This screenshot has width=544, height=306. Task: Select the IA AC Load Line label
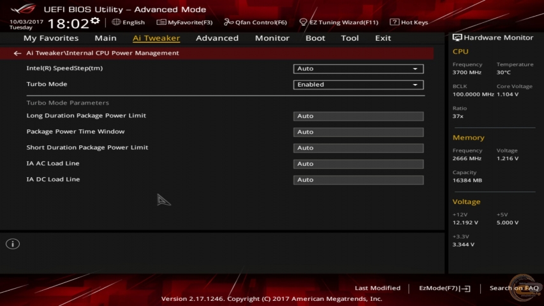click(53, 163)
